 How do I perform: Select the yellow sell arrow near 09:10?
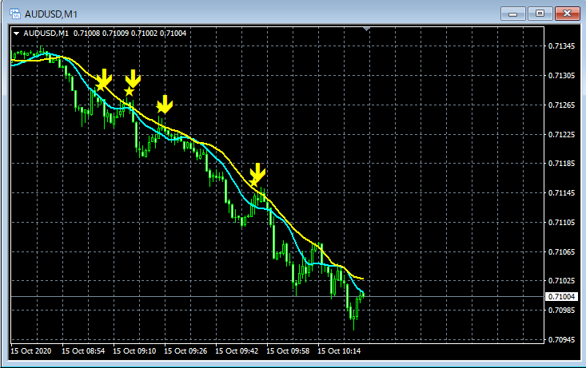coord(133,78)
